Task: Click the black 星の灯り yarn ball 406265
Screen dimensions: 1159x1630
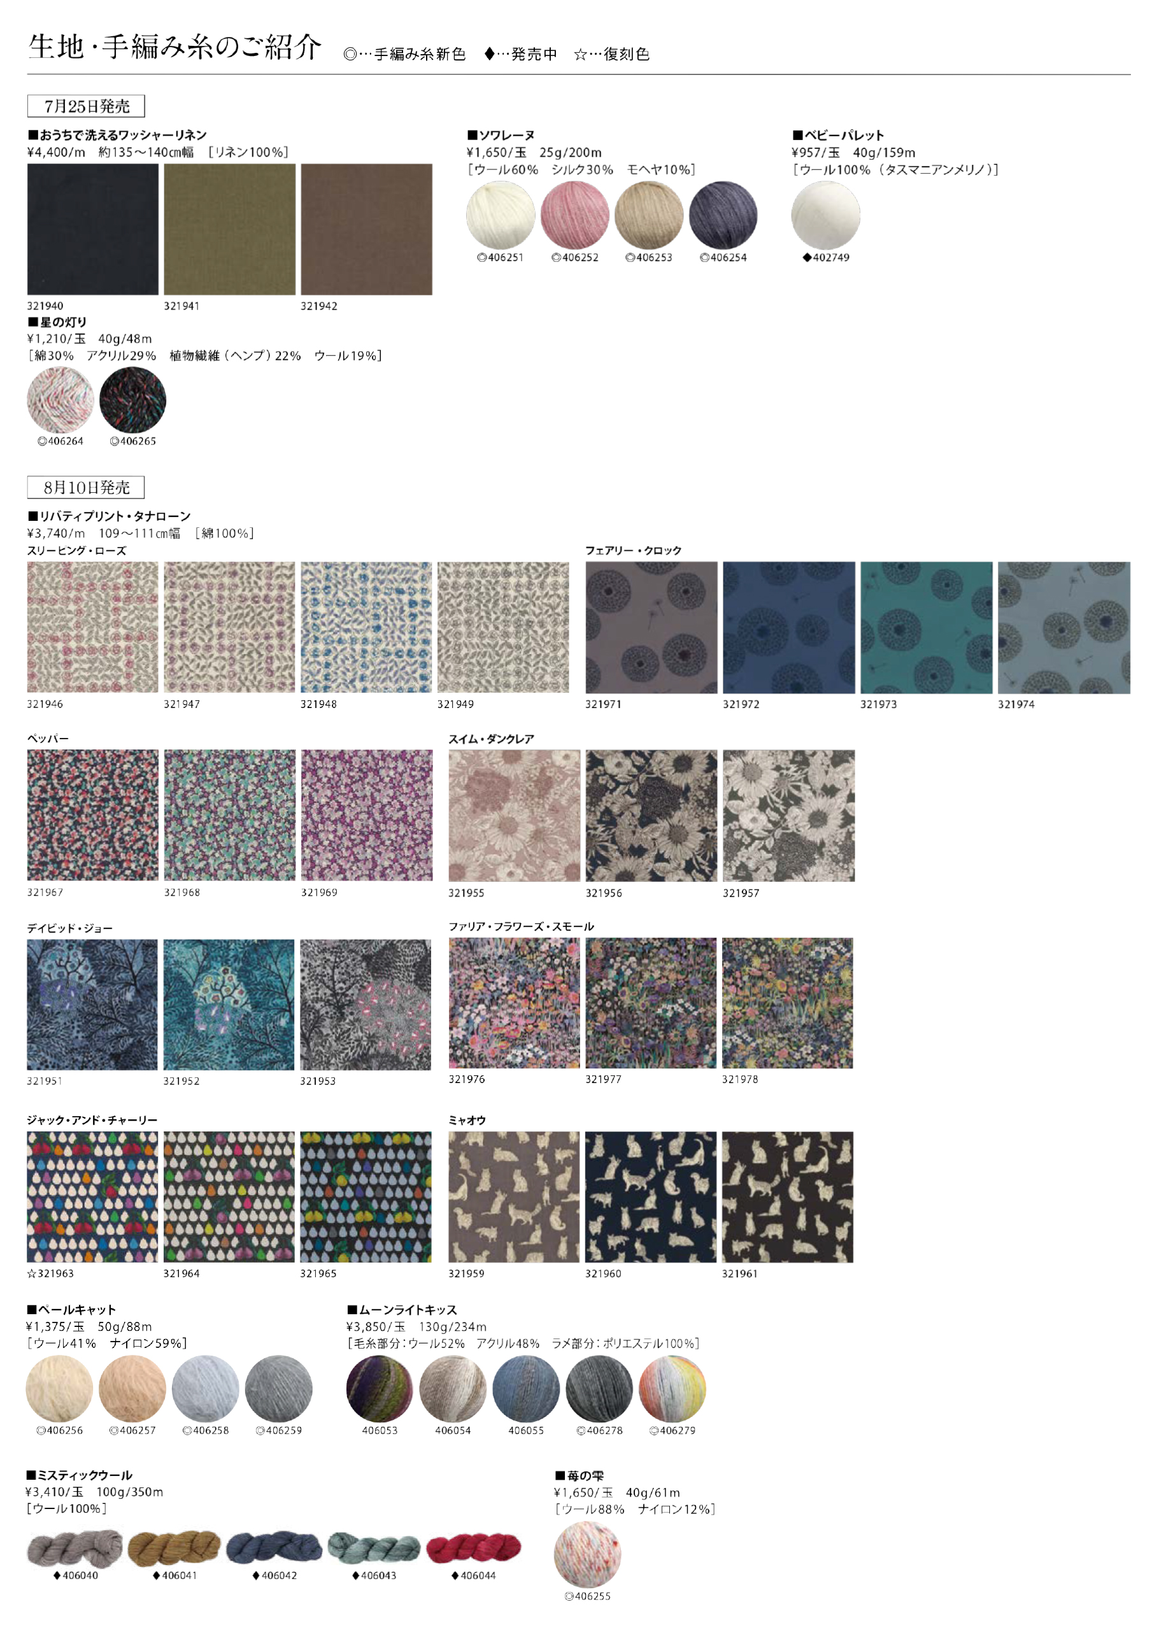Action: click(132, 399)
